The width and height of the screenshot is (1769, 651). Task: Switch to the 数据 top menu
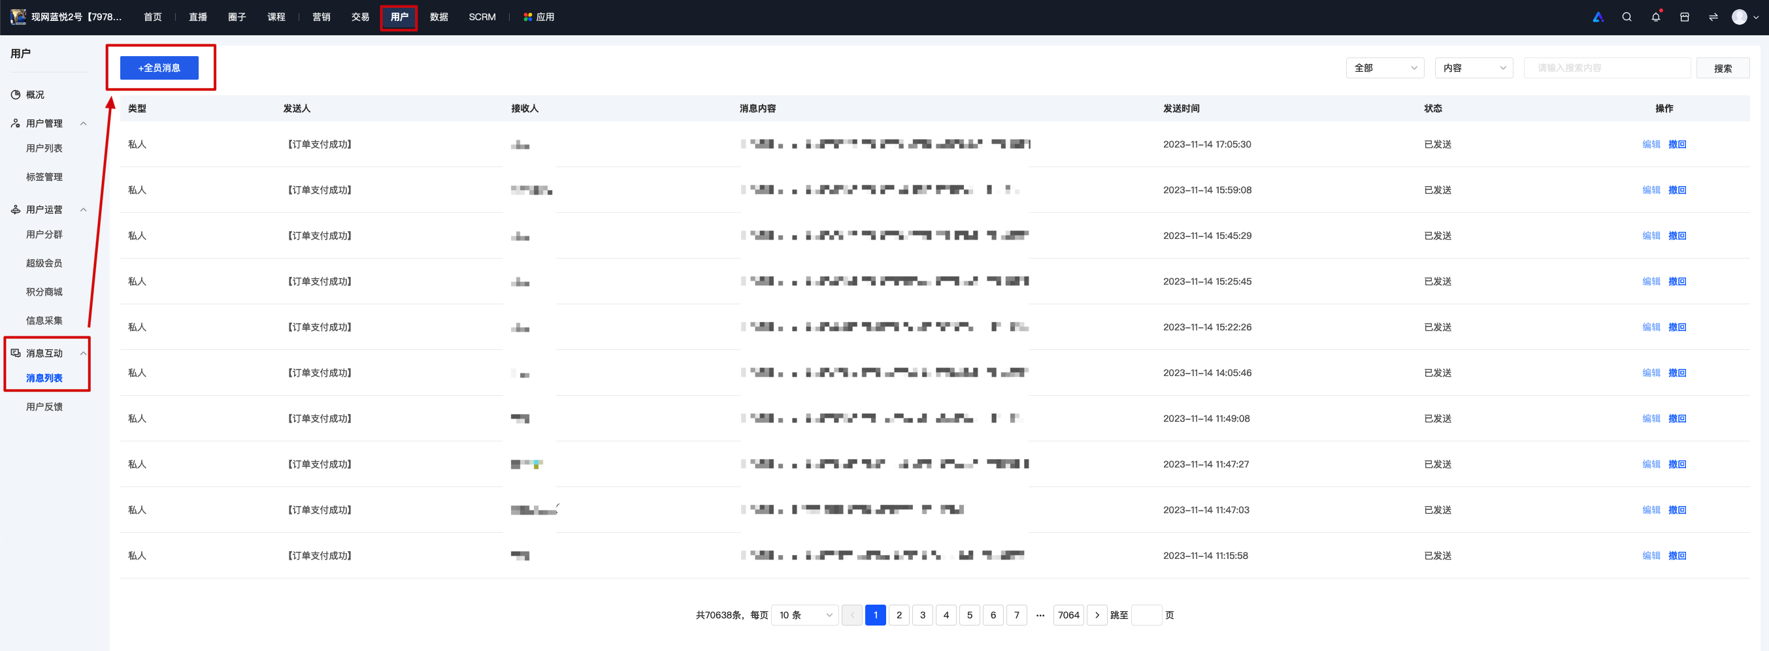[438, 17]
